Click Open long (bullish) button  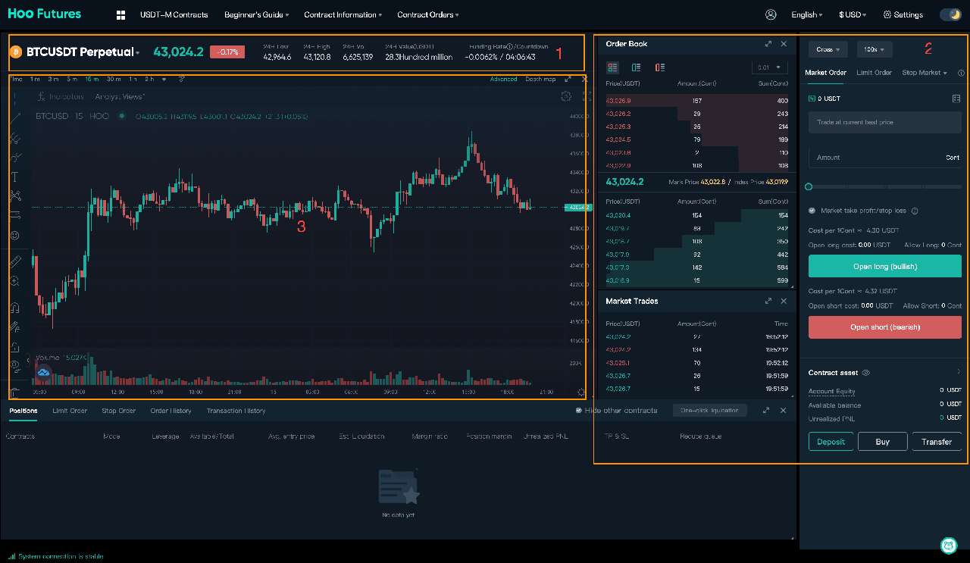coord(885,266)
